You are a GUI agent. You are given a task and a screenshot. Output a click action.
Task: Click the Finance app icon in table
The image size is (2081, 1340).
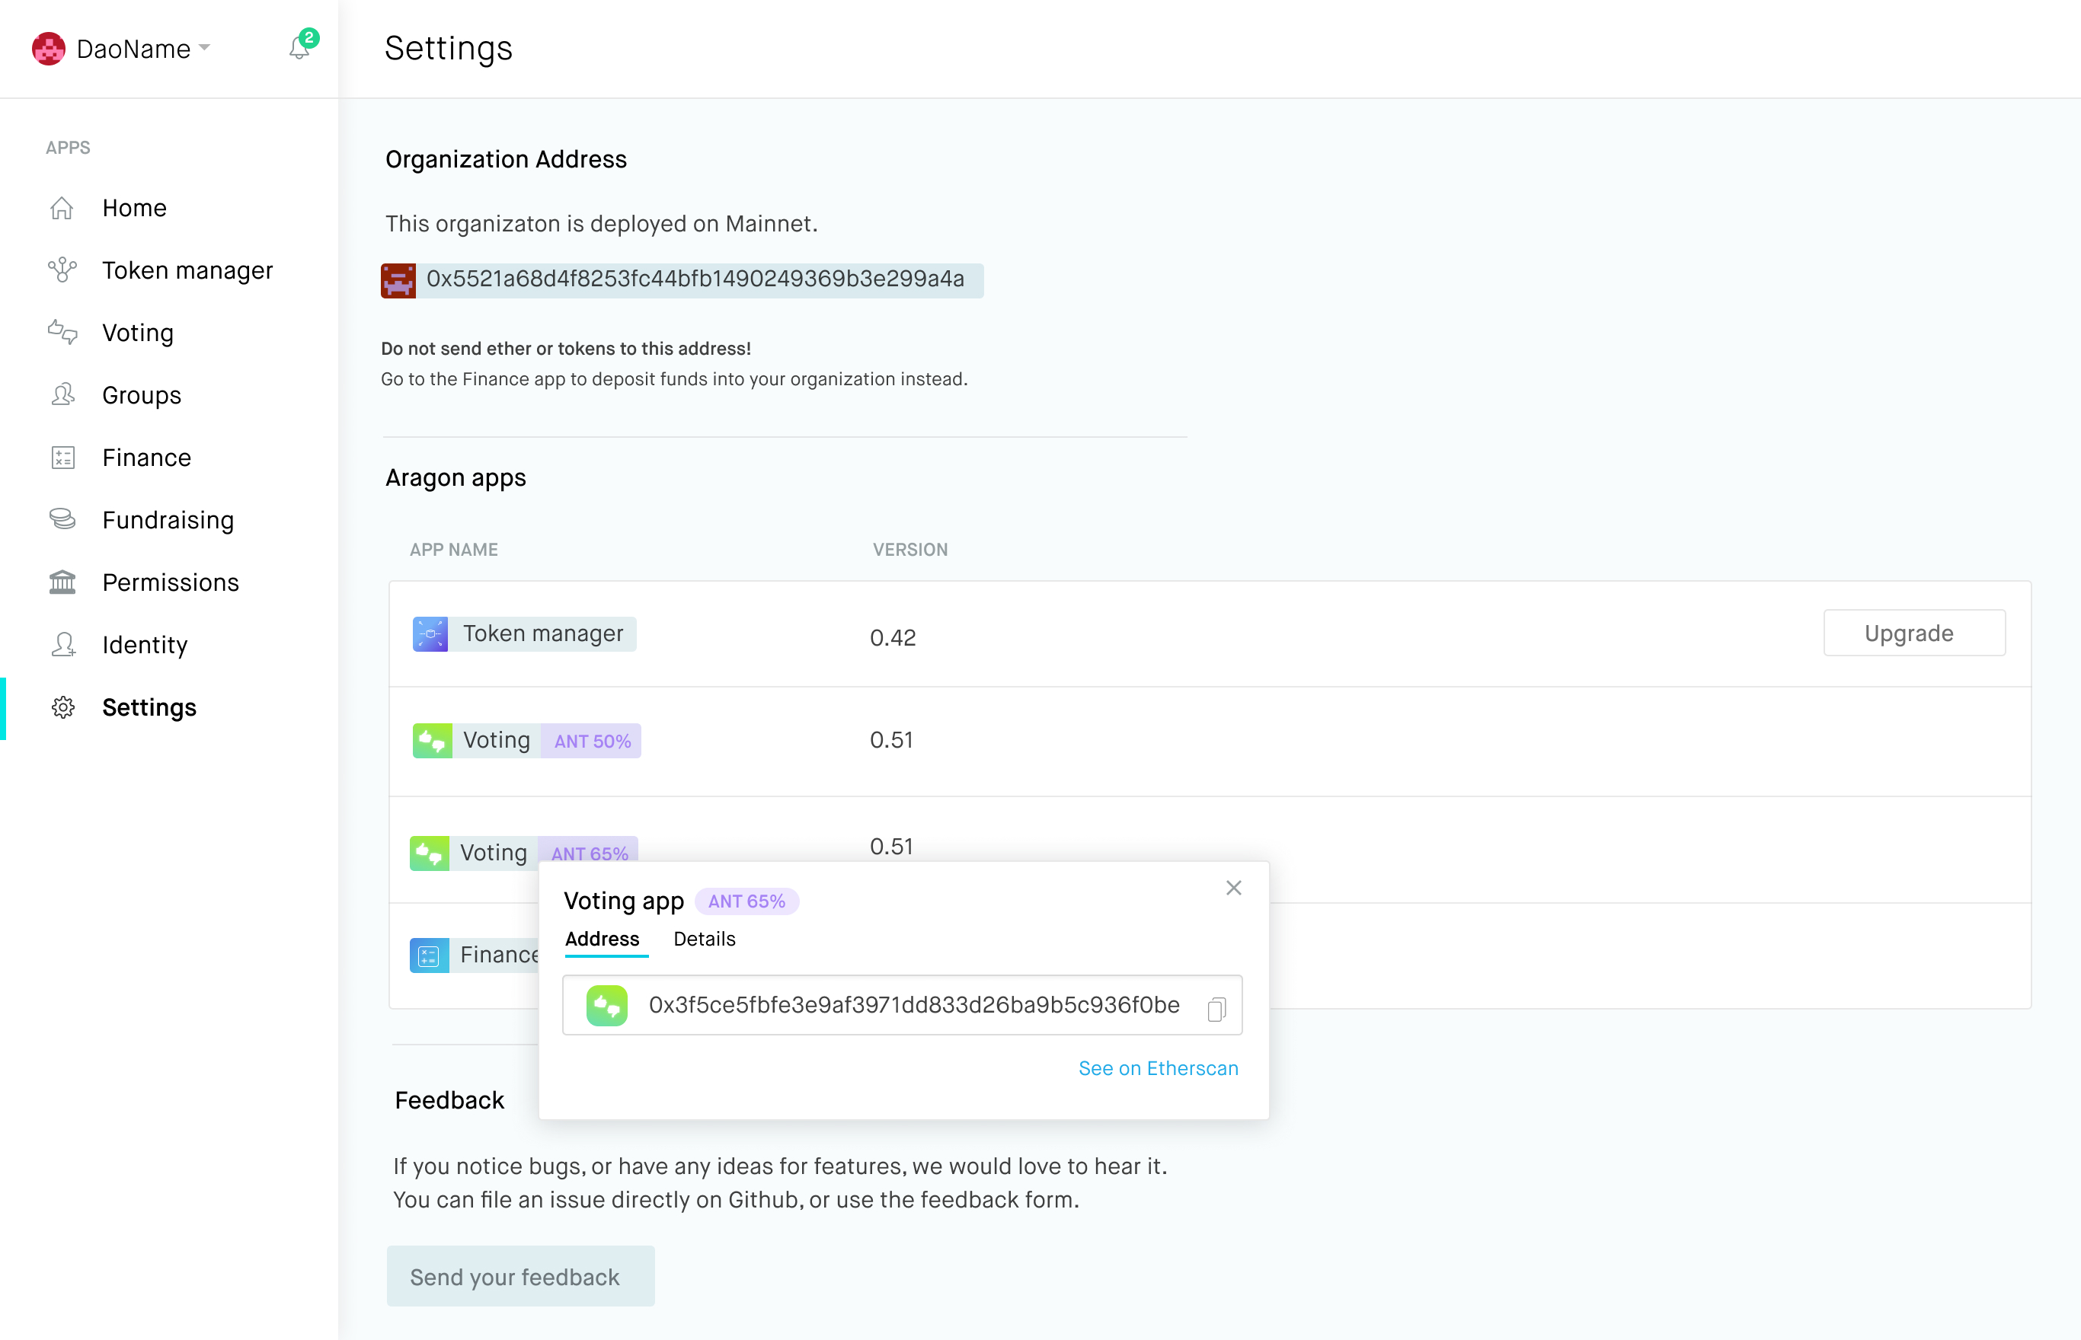(429, 956)
